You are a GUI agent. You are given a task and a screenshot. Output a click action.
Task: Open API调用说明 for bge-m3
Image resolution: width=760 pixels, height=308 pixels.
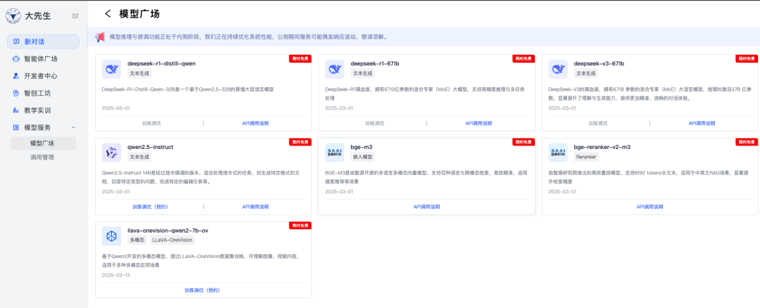tap(426, 207)
